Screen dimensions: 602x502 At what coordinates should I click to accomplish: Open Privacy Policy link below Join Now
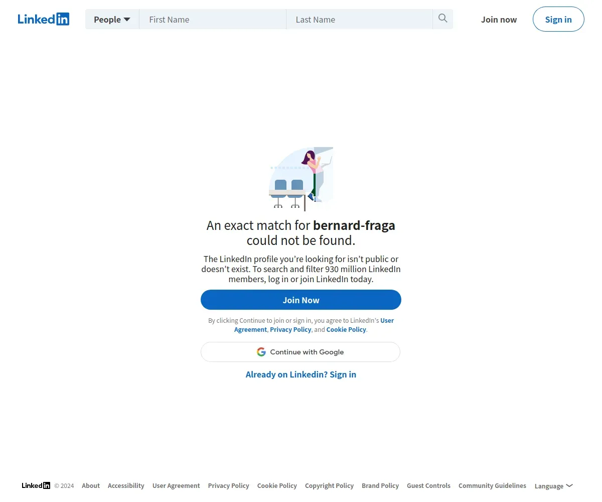290,329
